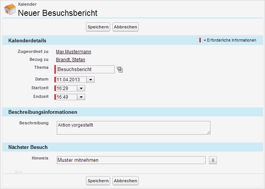Open the Startzeit dropdown arrow
The width and height of the screenshot is (265, 189).
pos(81,88)
